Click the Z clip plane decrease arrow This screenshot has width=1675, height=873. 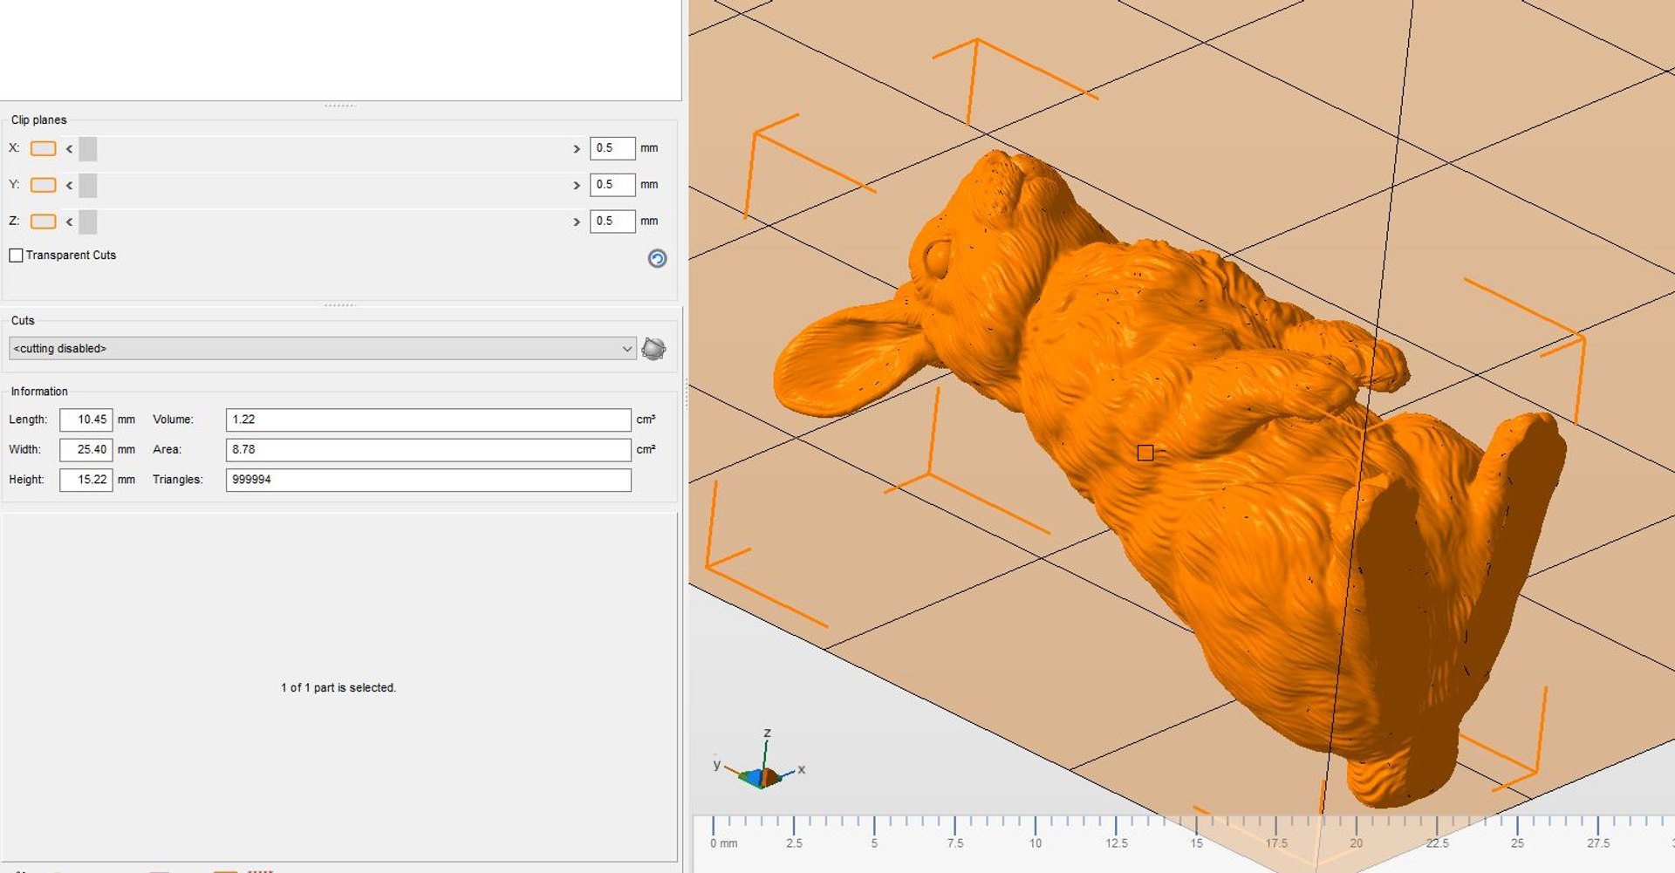(x=69, y=222)
